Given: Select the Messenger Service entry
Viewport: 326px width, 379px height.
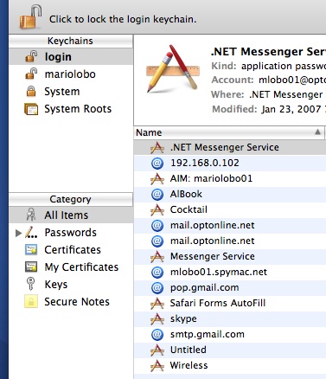Looking at the screenshot, I should point(230,256).
